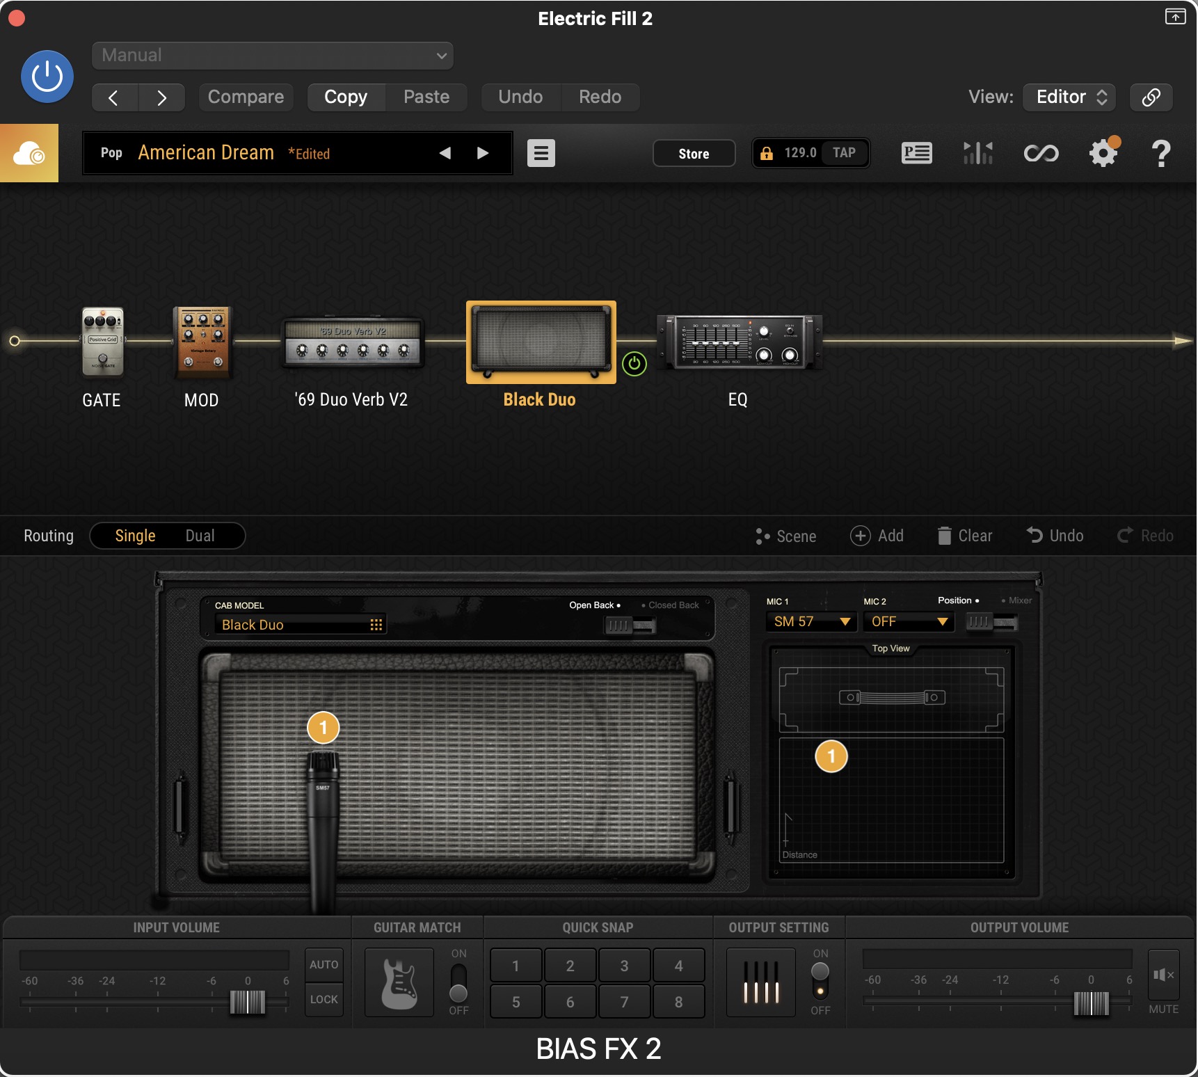Image resolution: width=1198 pixels, height=1077 pixels.
Task: Open the Guitar Match guitar icon
Action: pyautogui.click(x=399, y=983)
